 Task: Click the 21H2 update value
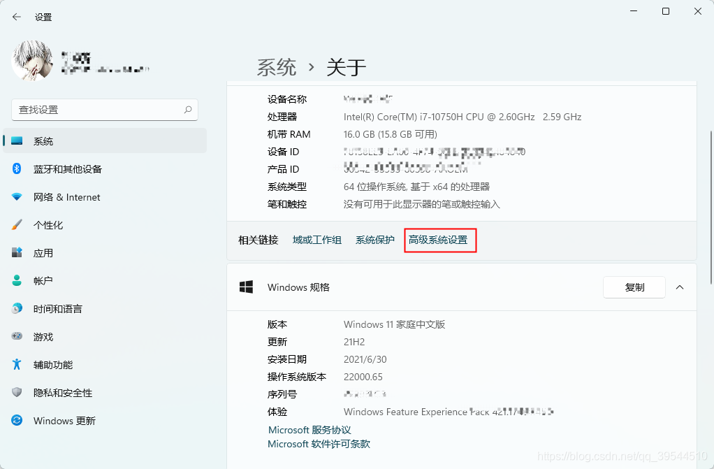(x=354, y=342)
